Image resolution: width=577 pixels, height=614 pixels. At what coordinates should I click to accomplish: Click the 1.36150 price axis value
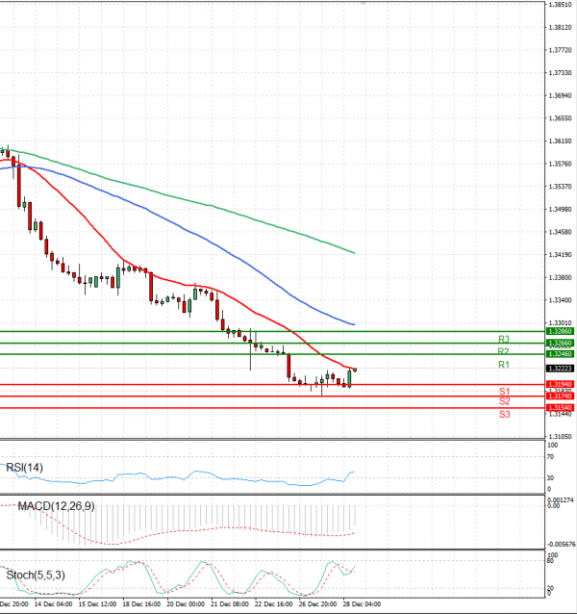(561, 141)
